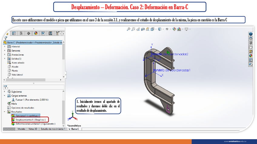
Task: Open the ConfigurationManager panel tab
Action: 21,34
